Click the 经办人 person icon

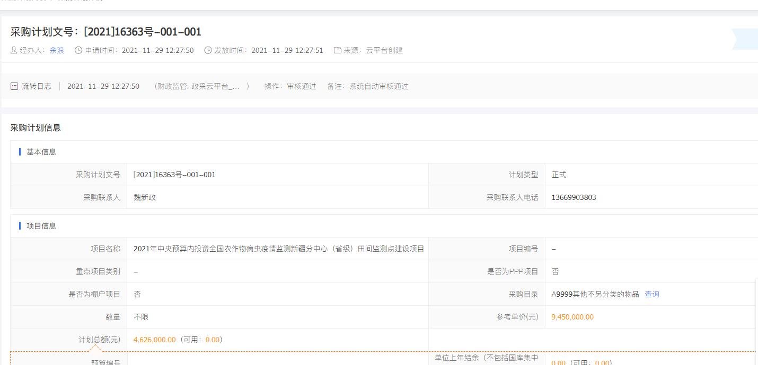[x=14, y=50]
